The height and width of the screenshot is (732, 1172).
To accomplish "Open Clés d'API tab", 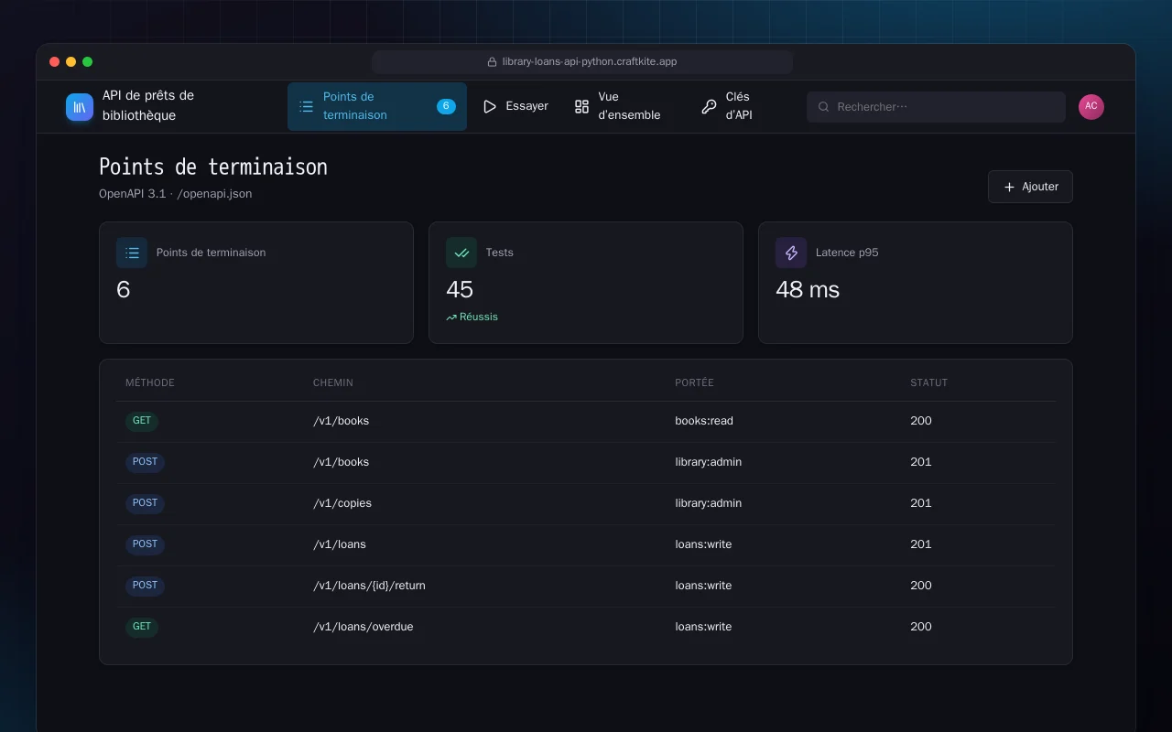I will point(730,107).
